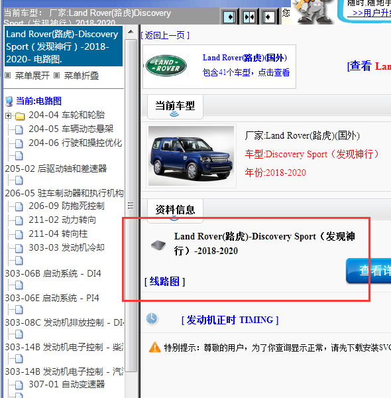Open 307-01 自动变速器 item
Image resolution: width=391 pixels, height=398 pixels.
[67, 384]
